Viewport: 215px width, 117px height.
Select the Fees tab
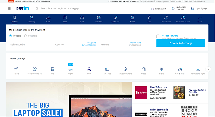(65, 19)
